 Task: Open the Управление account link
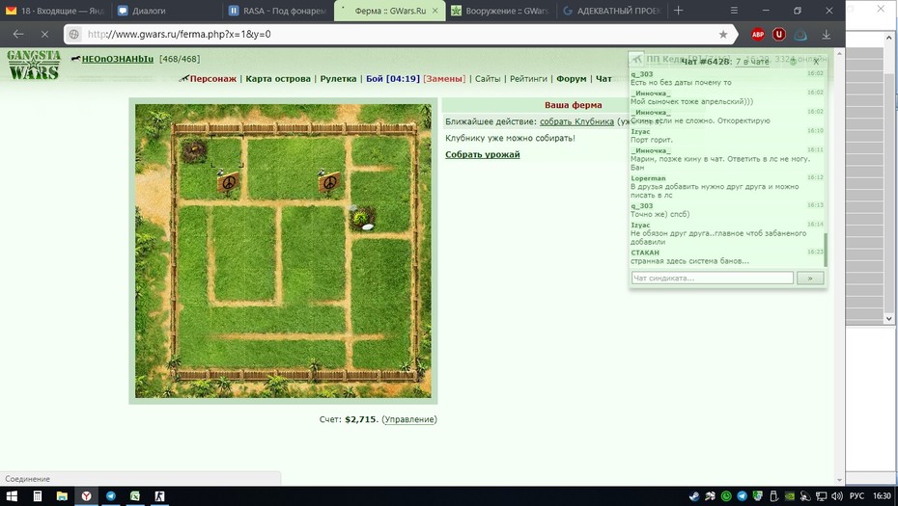pos(409,419)
